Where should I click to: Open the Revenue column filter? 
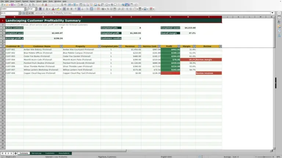click(x=140, y=46)
